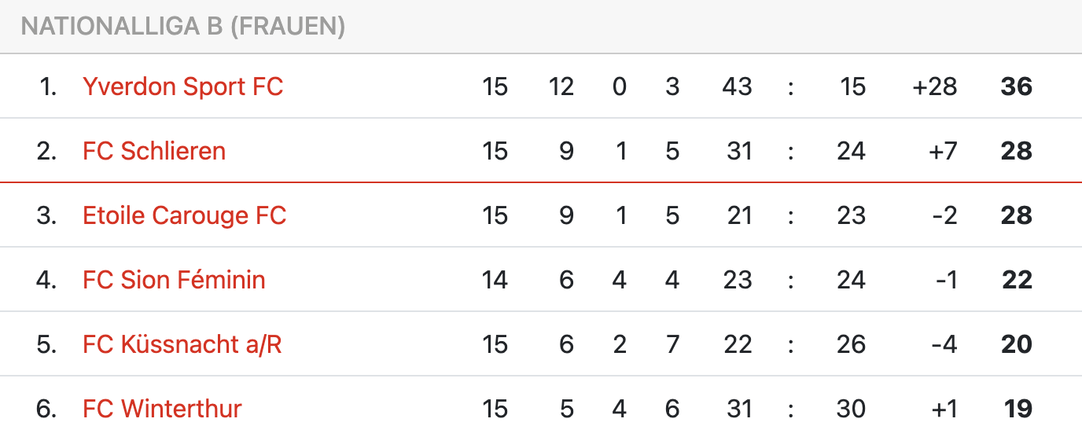Viewport: 1082px width, 437px height.
Task: Select the +28 goal difference cell
Action: click(934, 86)
